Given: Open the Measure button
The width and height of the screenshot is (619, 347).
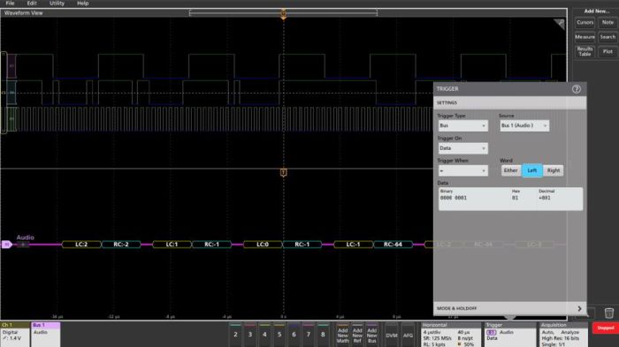Looking at the screenshot, I should point(585,37).
